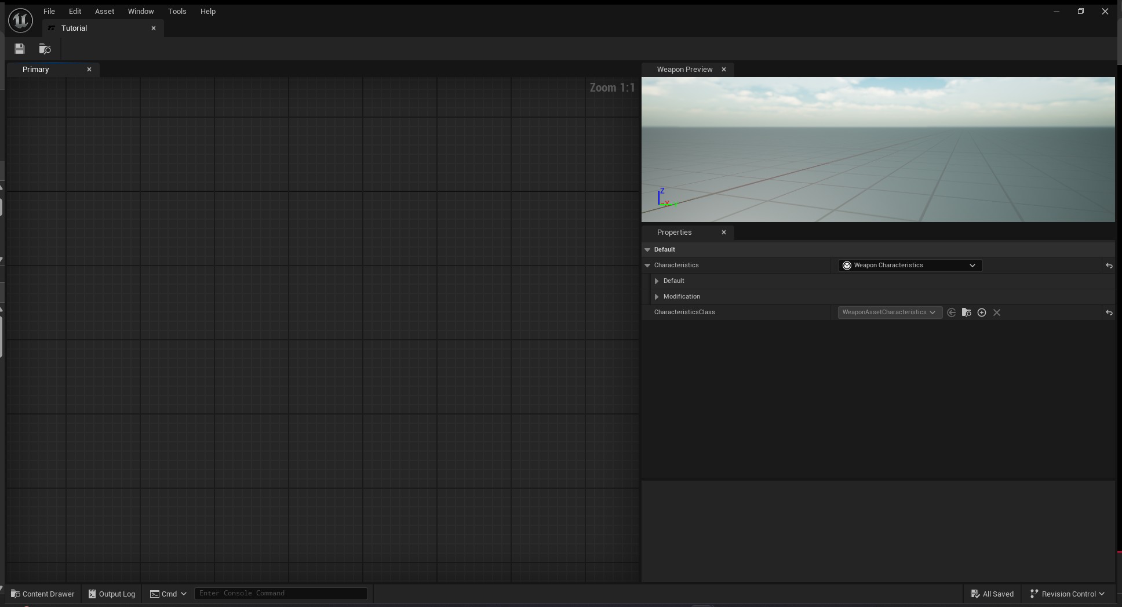Save the current asset with the disk icon
Image resolution: width=1122 pixels, height=607 pixels.
(x=20, y=49)
